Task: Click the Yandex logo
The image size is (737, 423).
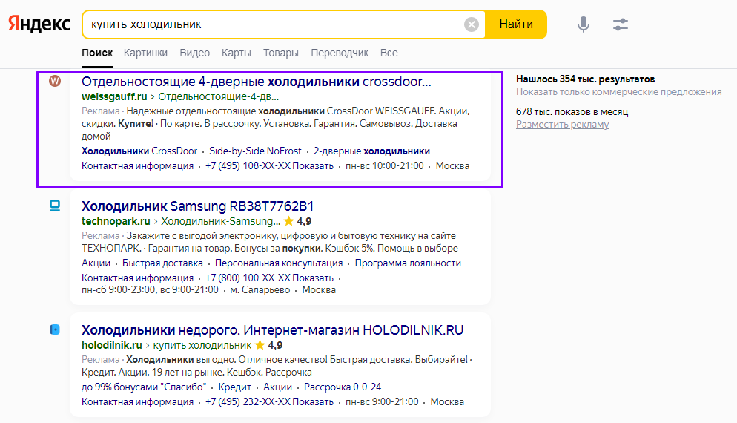Action: tap(39, 24)
